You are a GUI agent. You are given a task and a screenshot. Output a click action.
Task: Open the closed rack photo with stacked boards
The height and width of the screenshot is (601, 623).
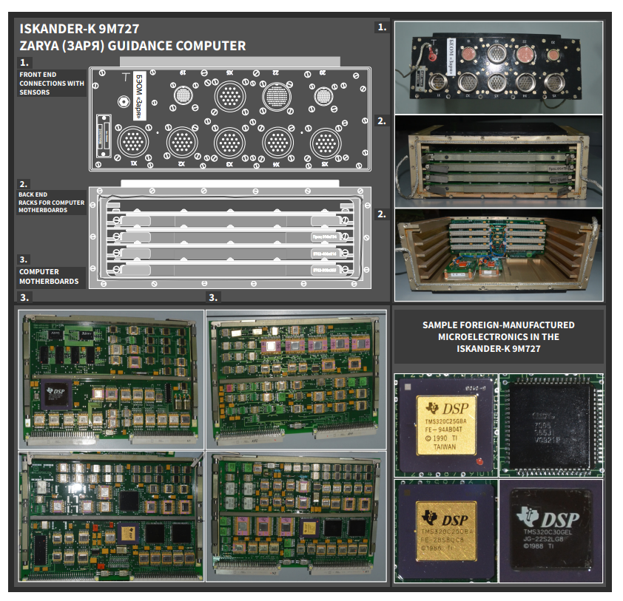(x=499, y=160)
